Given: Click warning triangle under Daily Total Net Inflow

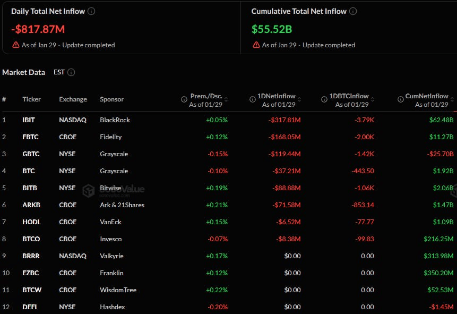Looking at the screenshot, I should pos(15,45).
